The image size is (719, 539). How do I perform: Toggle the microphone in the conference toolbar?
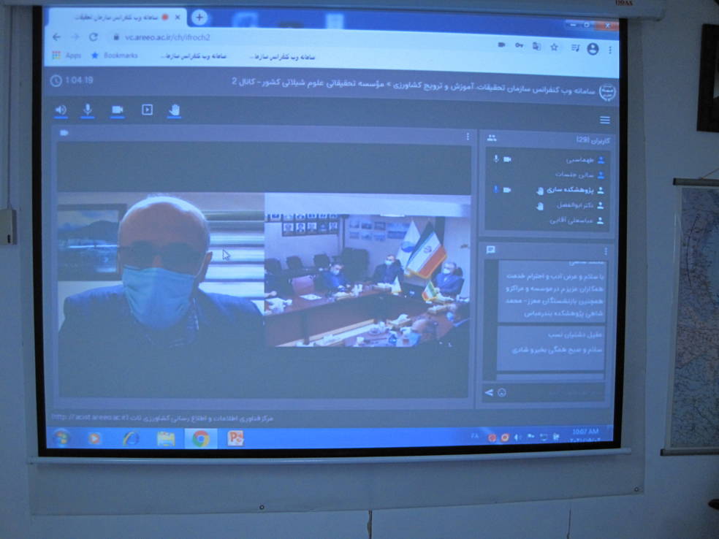coord(88,110)
